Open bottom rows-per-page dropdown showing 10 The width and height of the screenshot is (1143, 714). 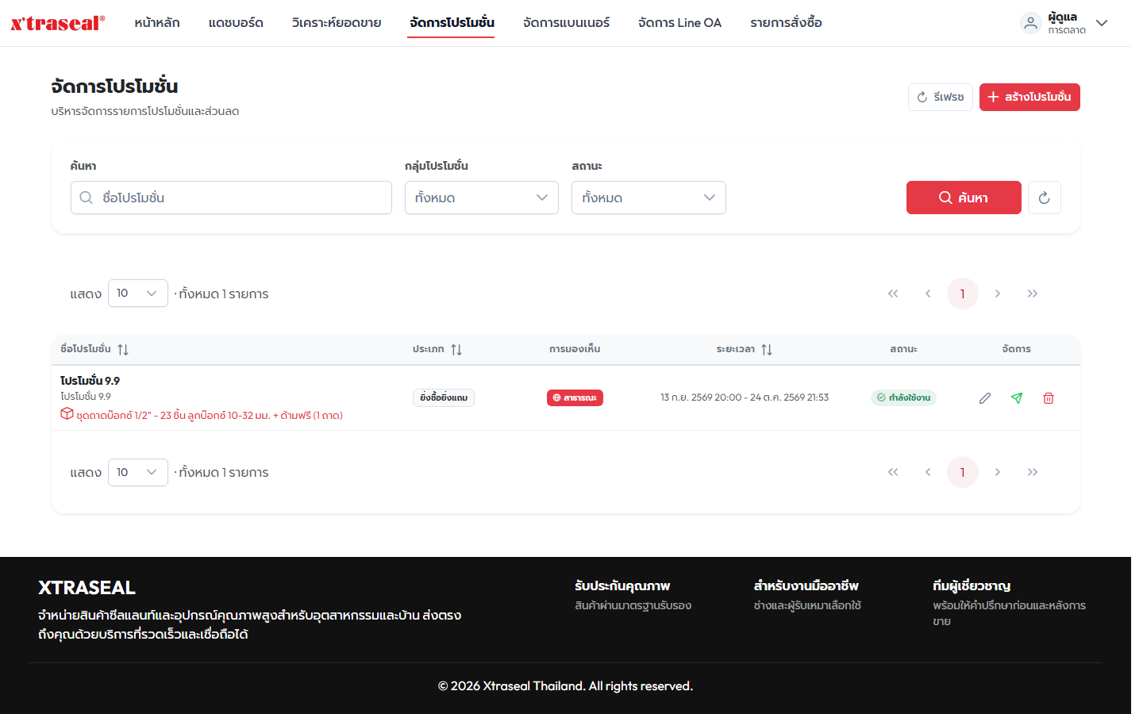[138, 472]
